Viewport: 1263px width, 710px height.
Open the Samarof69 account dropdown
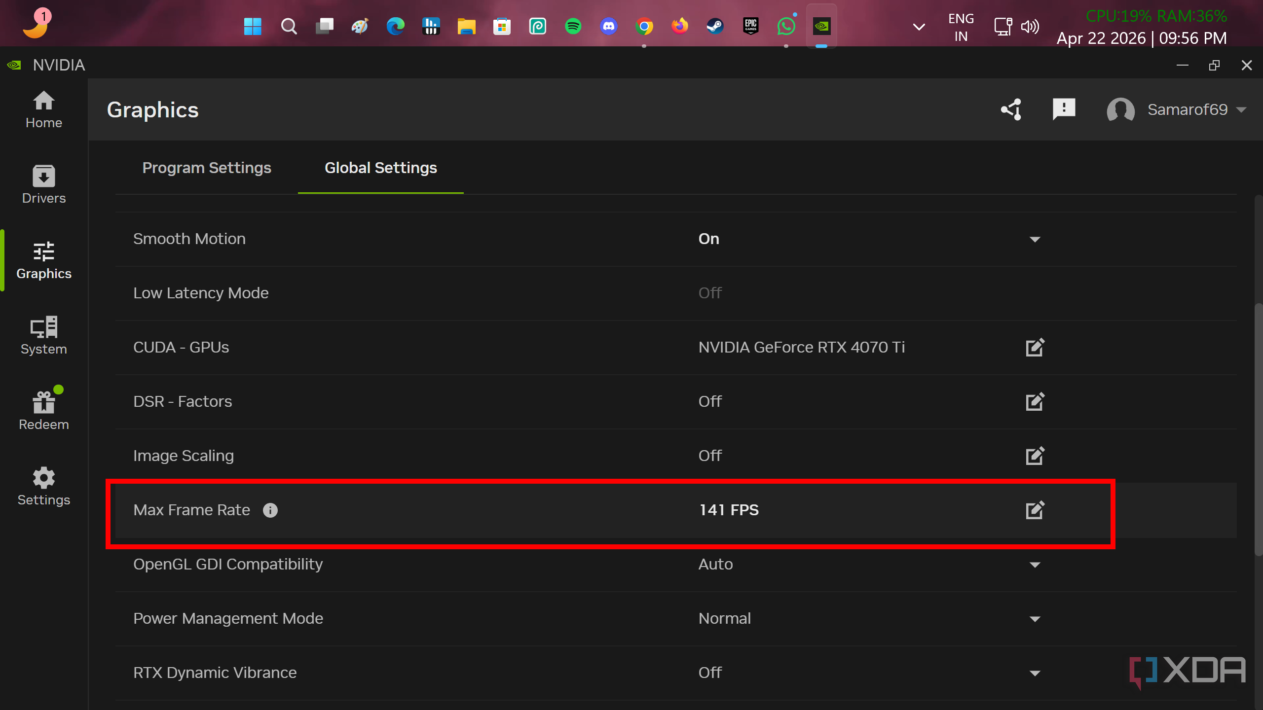tap(1196, 109)
